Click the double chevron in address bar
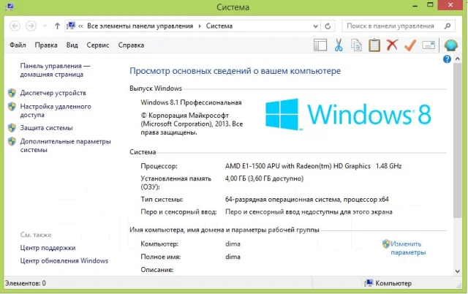468x294 pixels. (80, 26)
